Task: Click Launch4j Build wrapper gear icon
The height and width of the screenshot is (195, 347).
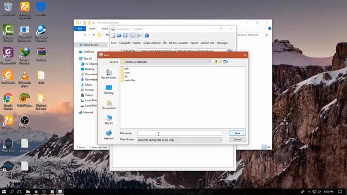Action: point(132,35)
